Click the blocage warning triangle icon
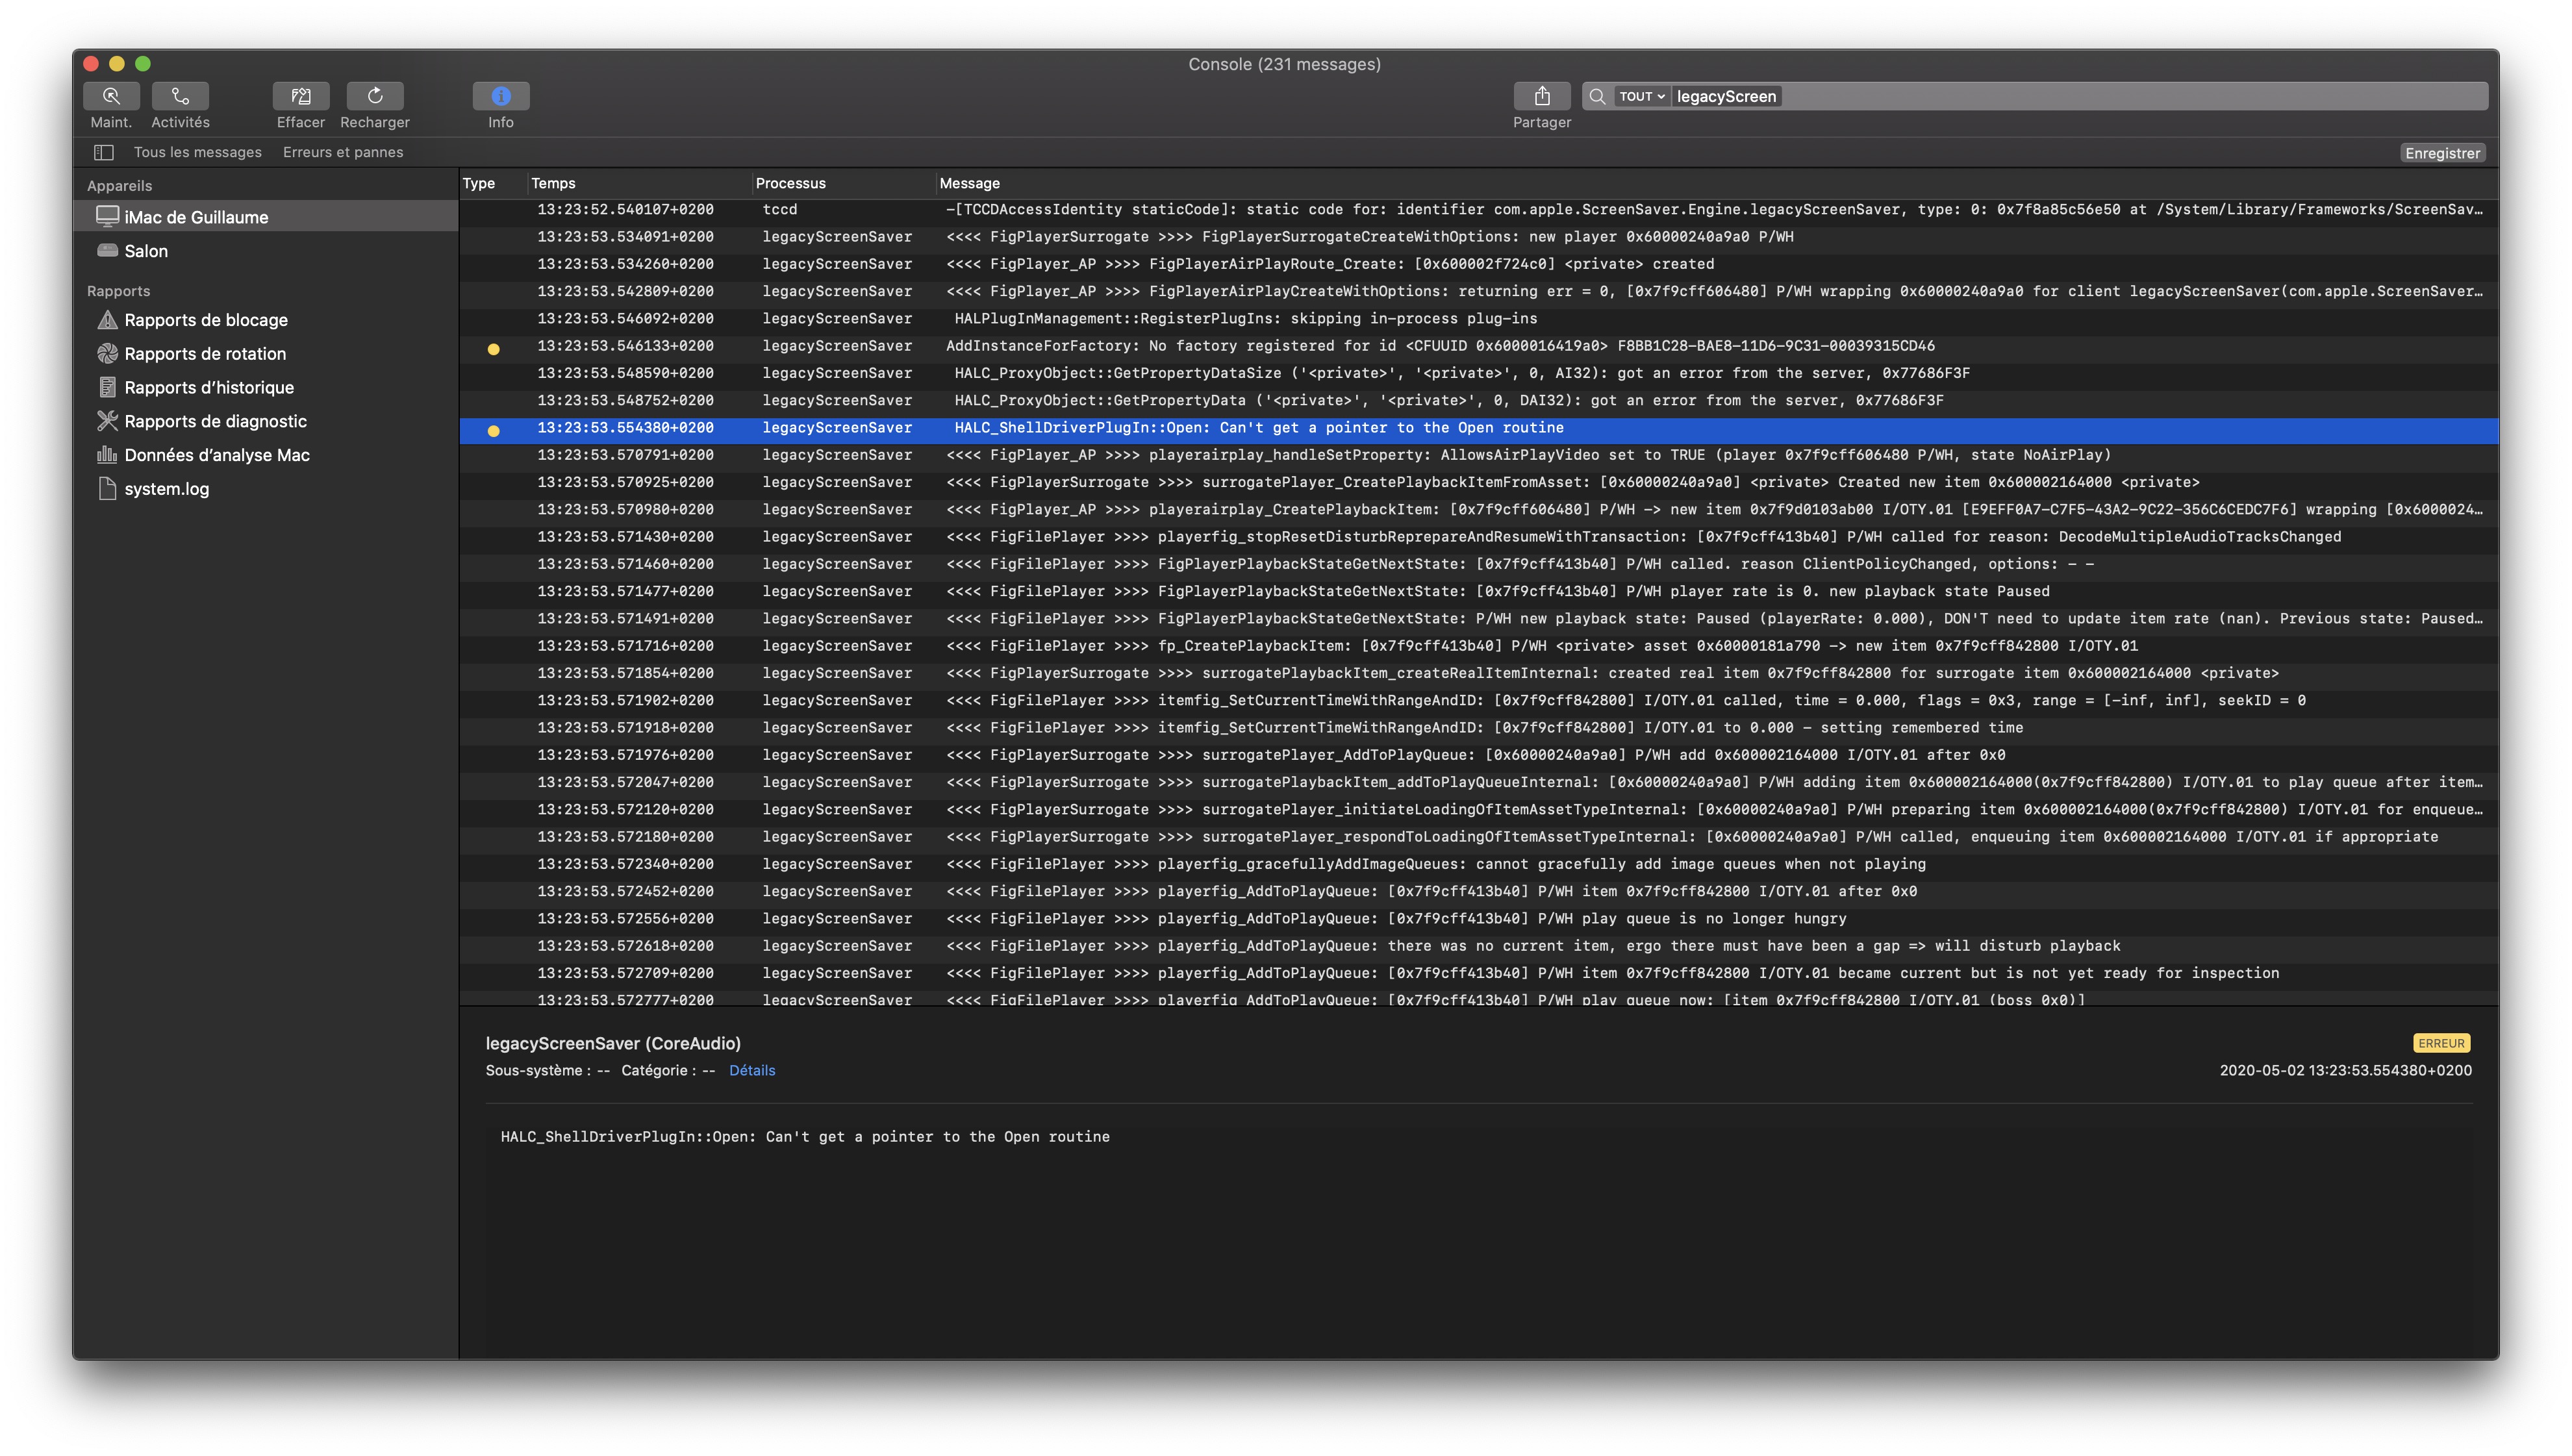Viewport: 2572px width, 1456px height. click(107, 320)
